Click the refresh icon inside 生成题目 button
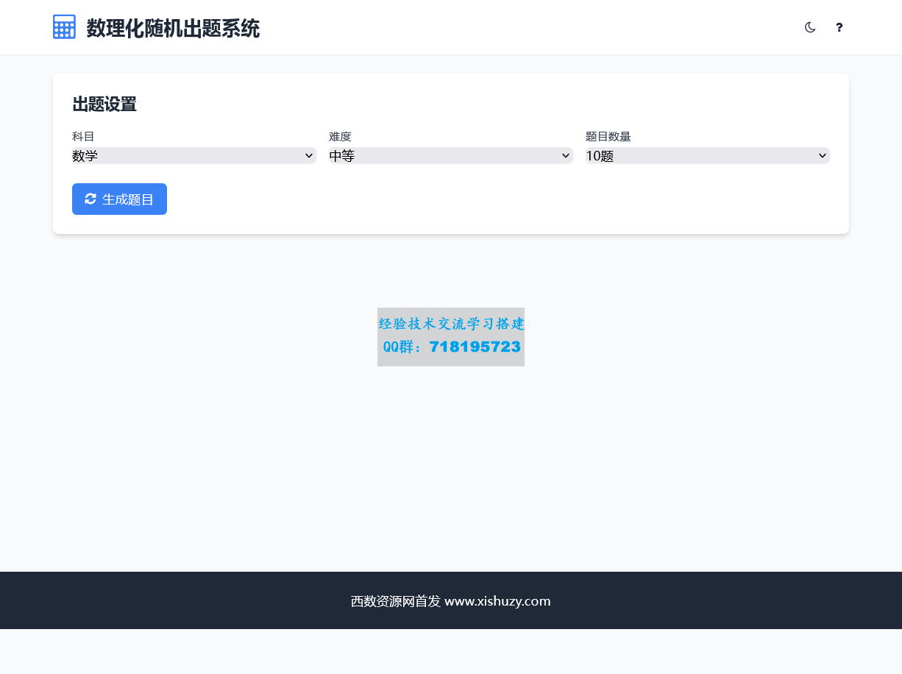Viewport: 902px width, 674px height. pyautogui.click(x=91, y=199)
